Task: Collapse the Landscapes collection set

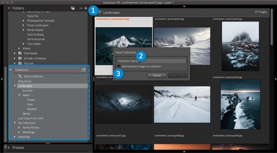Action: click(15, 86)
